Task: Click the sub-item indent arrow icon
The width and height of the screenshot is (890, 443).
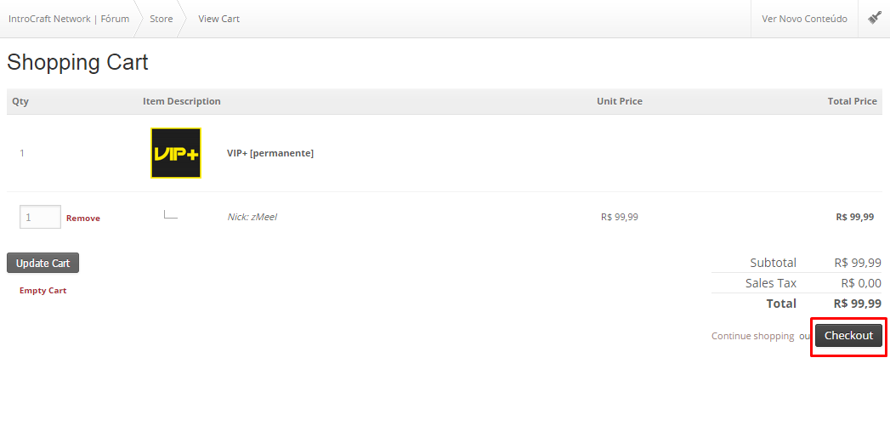Action: point(171,214)
